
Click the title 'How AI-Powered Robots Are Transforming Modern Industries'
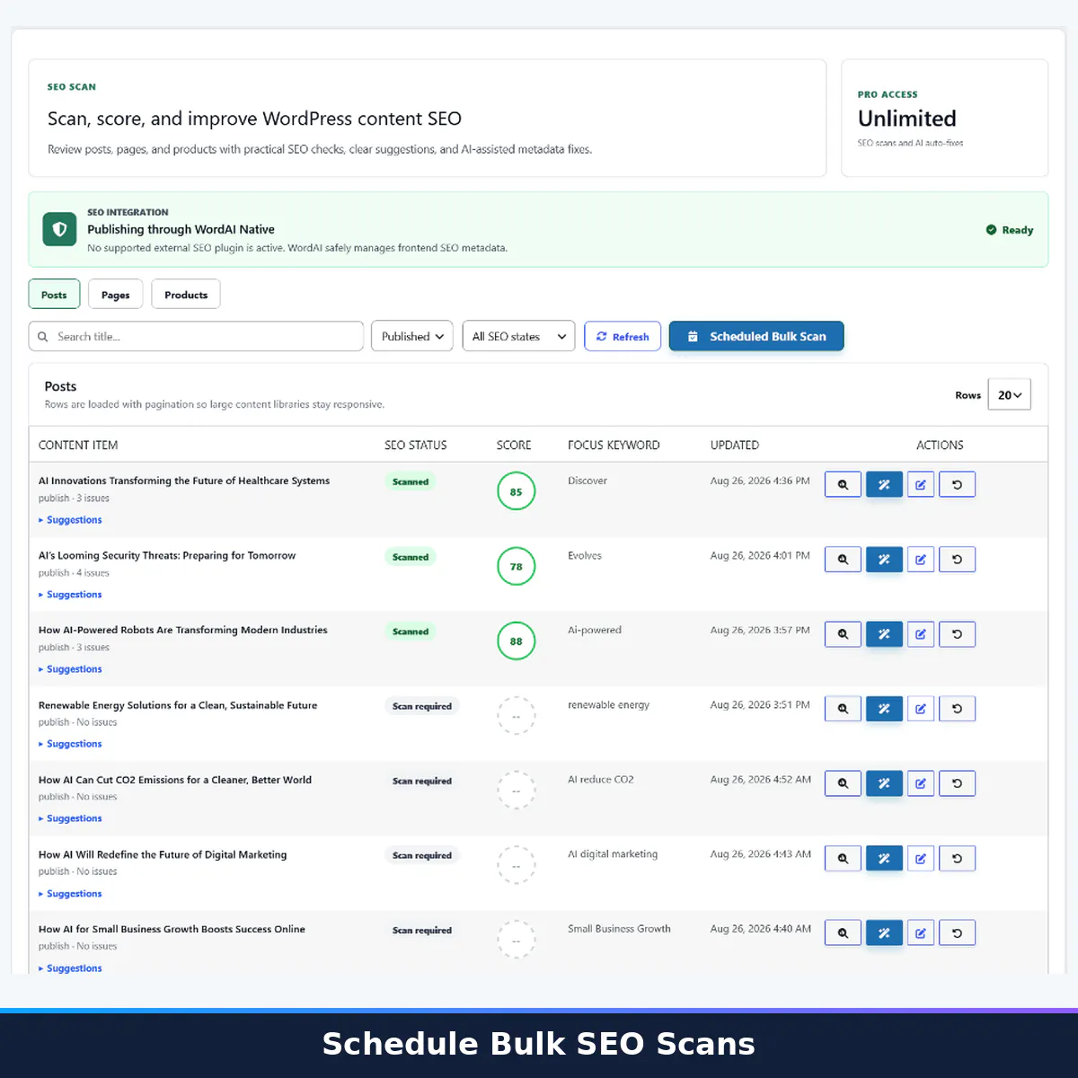point(183,630)
